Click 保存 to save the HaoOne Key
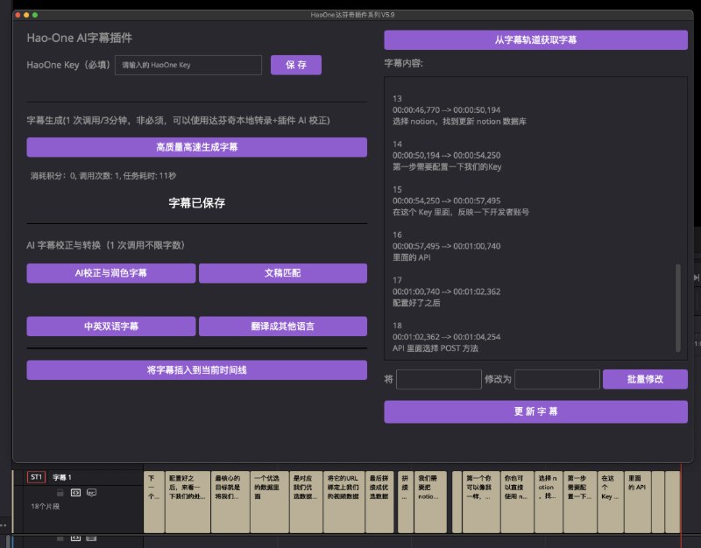This screenshot has height=548, width=701. click(298, 65)
